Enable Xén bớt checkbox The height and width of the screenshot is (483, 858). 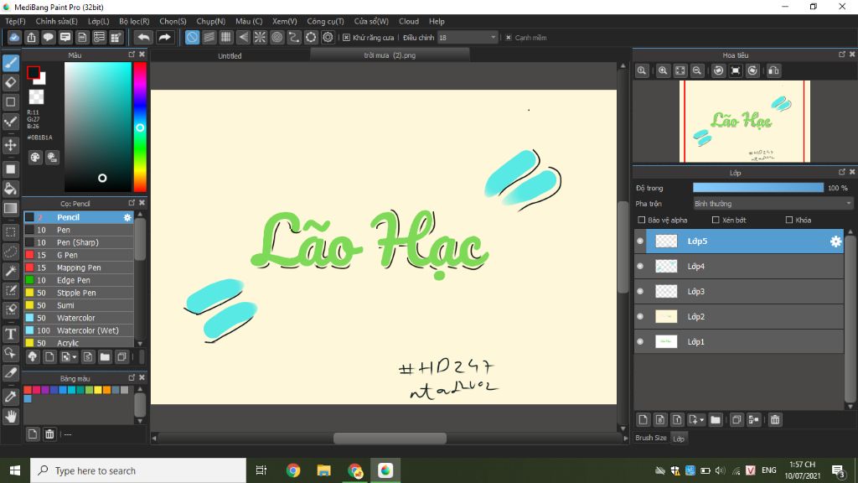pyautogui.click(x=716, y=221)
